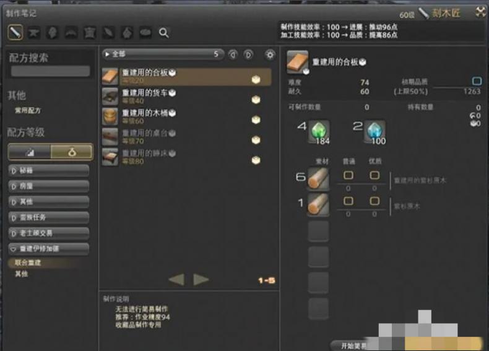This screenshot has width=489, height=351.
Task: Select the Alchemist class icon
Action: tap(127, 32)
